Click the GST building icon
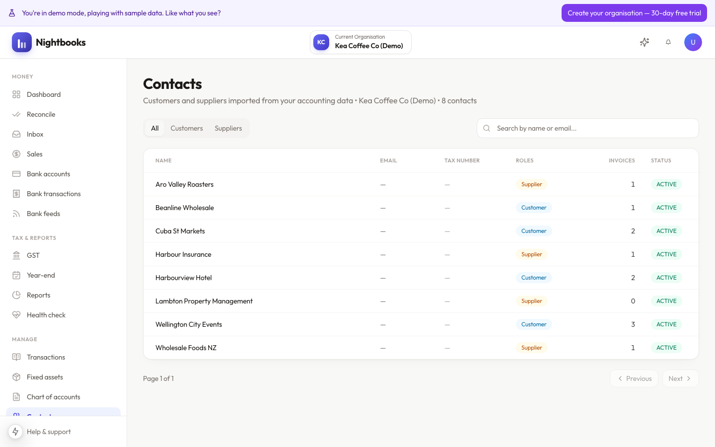 (x=16, y=255)
